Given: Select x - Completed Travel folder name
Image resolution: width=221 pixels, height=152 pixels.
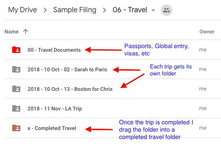Looking at the screenshot, I should (52, 128).
